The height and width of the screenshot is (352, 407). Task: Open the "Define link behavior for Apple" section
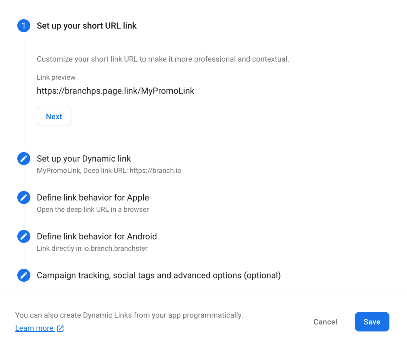[x=93, y=197]
